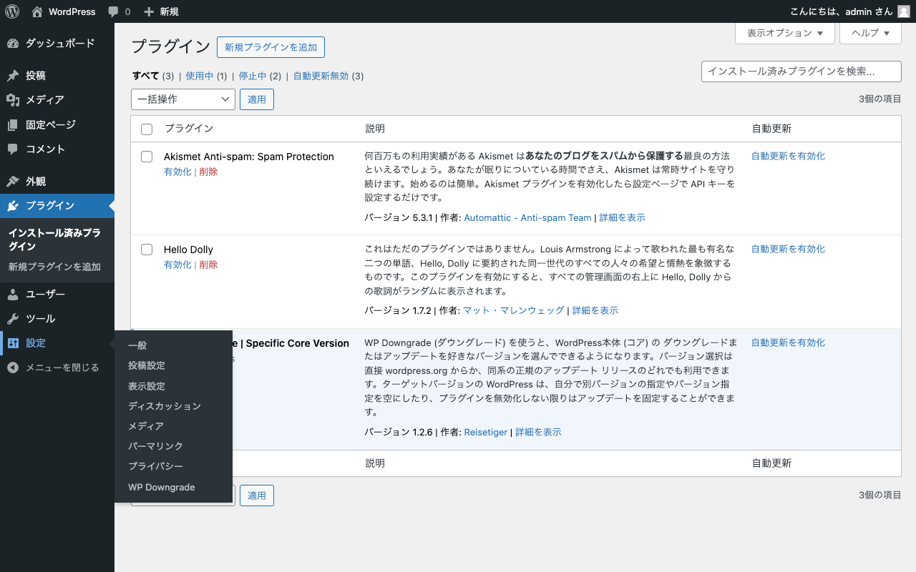Check the Akismet Anti-spam plugin checkbox
Viewport: 916px width, 572px height.
(x=147, y=157)
